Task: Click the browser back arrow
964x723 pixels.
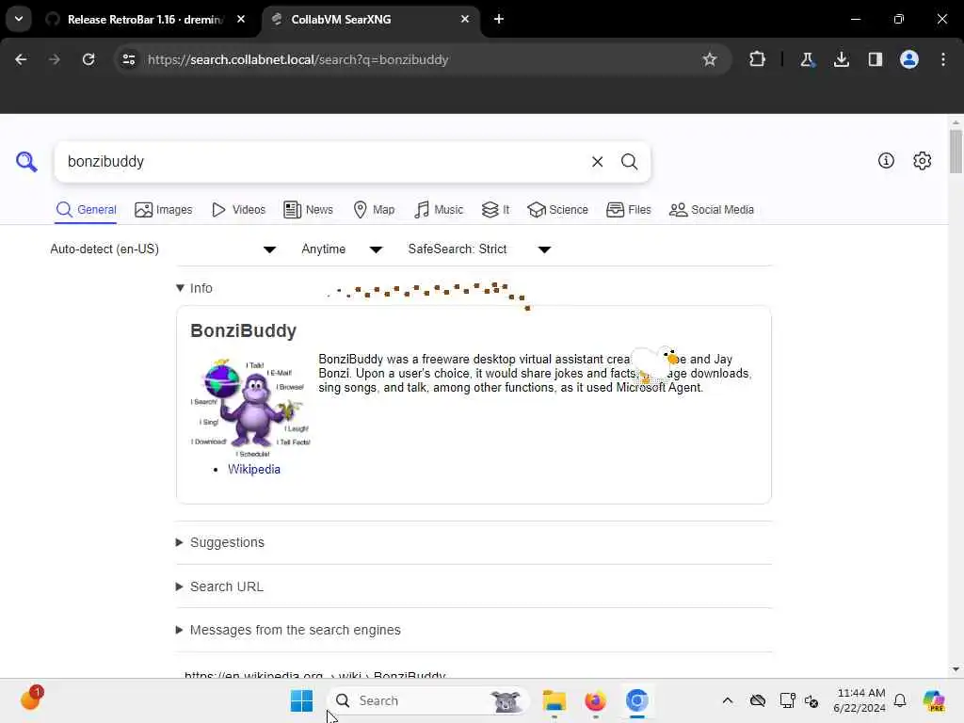Action: coord(21,59)
